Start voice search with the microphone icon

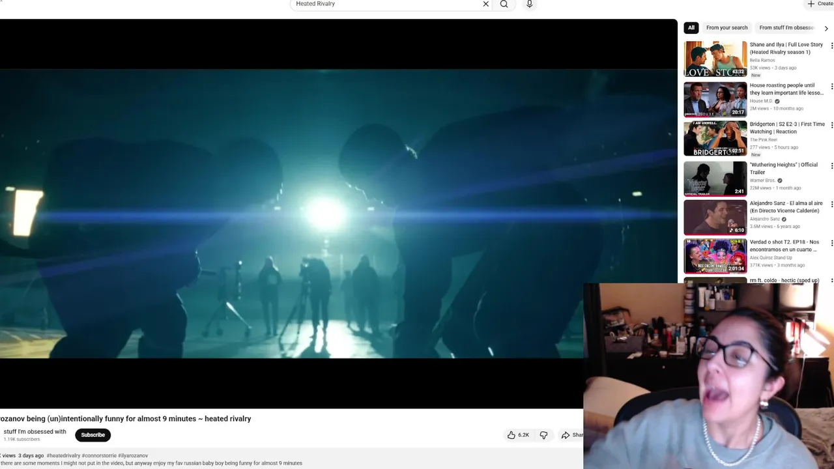click(529, 4)
